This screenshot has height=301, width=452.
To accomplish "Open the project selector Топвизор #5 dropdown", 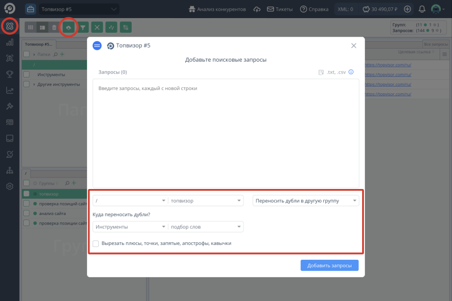I will [79, 9].
